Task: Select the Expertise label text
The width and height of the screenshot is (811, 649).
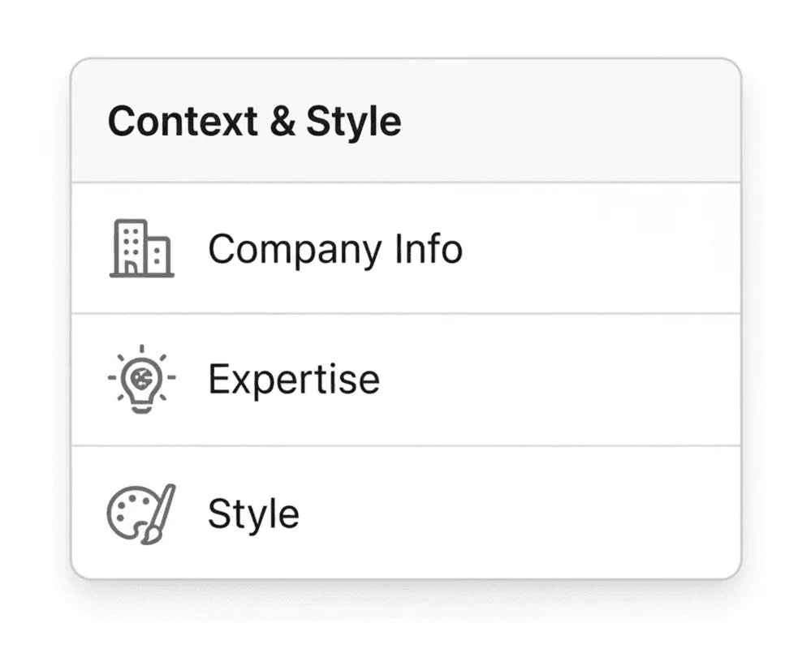Action: coord(293,378)
